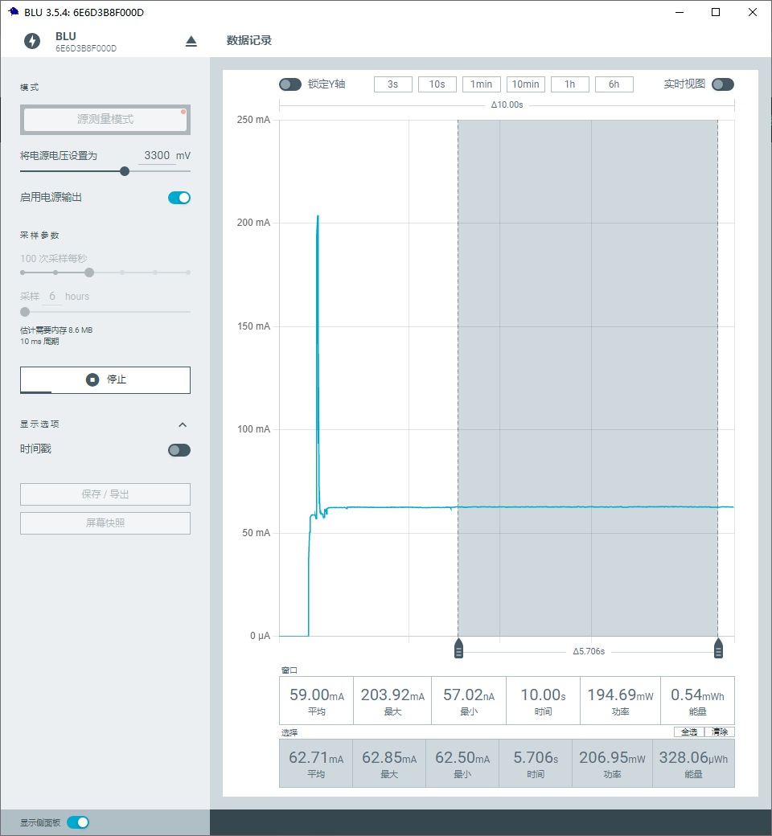This screenshot has width=772, height=836.
Task: Disable the 启用电源输出 power output switch
Action: coord(179,198)
